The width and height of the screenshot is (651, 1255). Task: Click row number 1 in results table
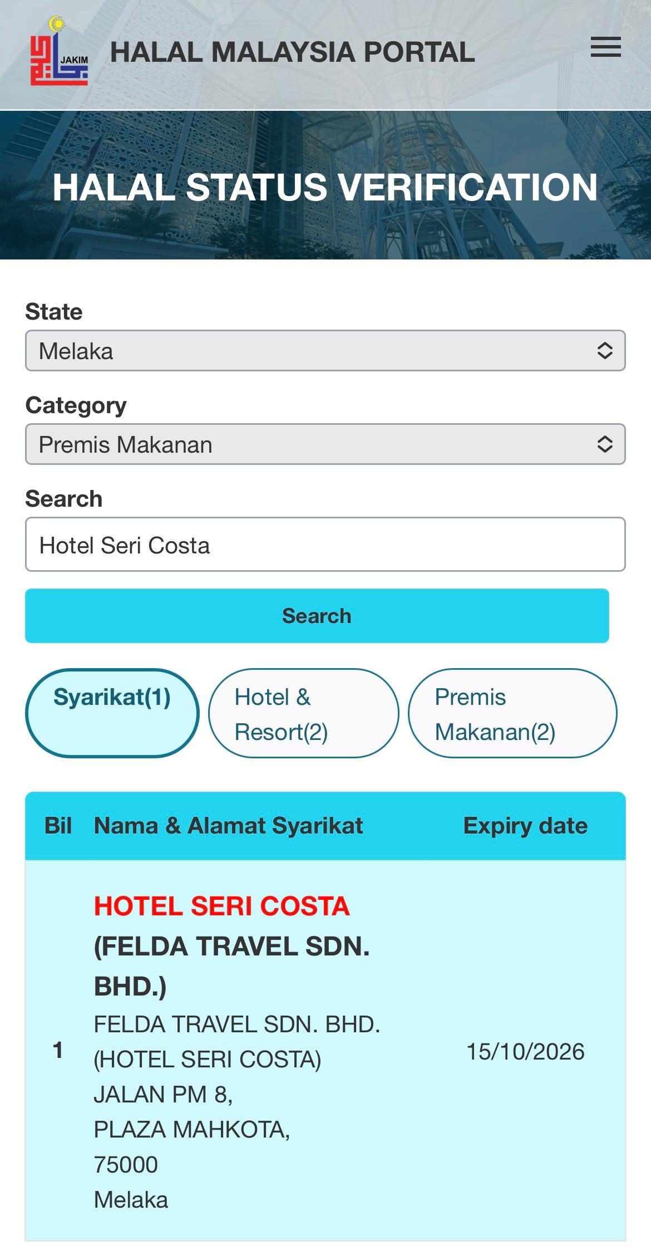(57, 1051)
